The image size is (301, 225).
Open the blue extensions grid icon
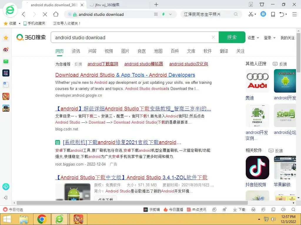tap(263, 14)
